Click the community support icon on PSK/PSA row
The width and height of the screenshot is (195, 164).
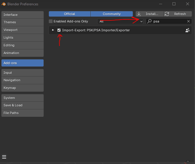pyautogui.click(x=188, y=30)
